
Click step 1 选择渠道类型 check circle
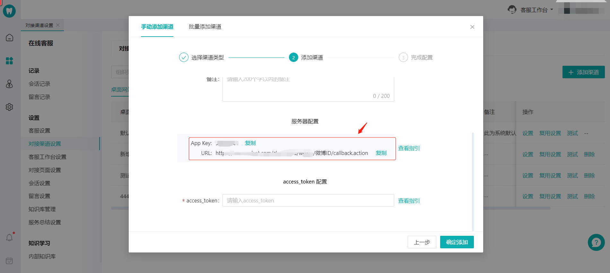pos(184,57)
